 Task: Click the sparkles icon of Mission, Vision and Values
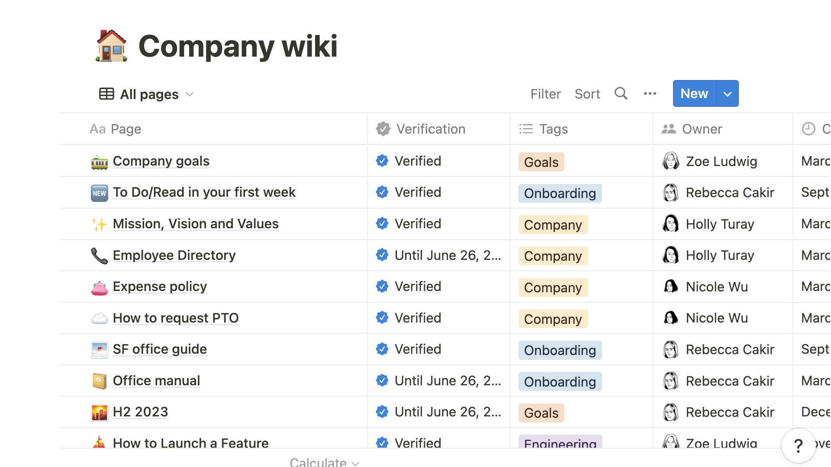[100, 224]
